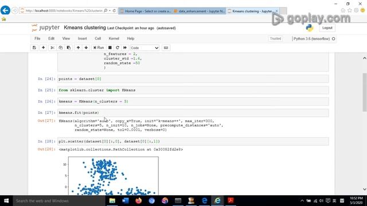Open Microsoft Word from taskbar
The width and height of the screenshot is (367, 206).
[126, 201]
